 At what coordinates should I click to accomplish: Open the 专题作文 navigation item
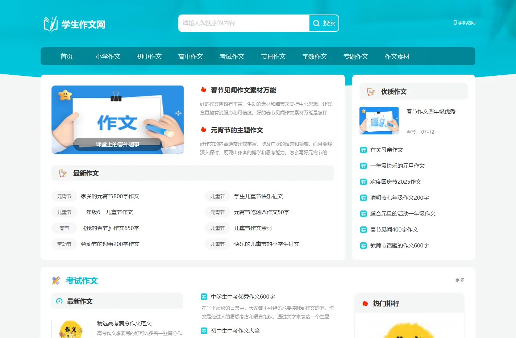tap(356, 57)
